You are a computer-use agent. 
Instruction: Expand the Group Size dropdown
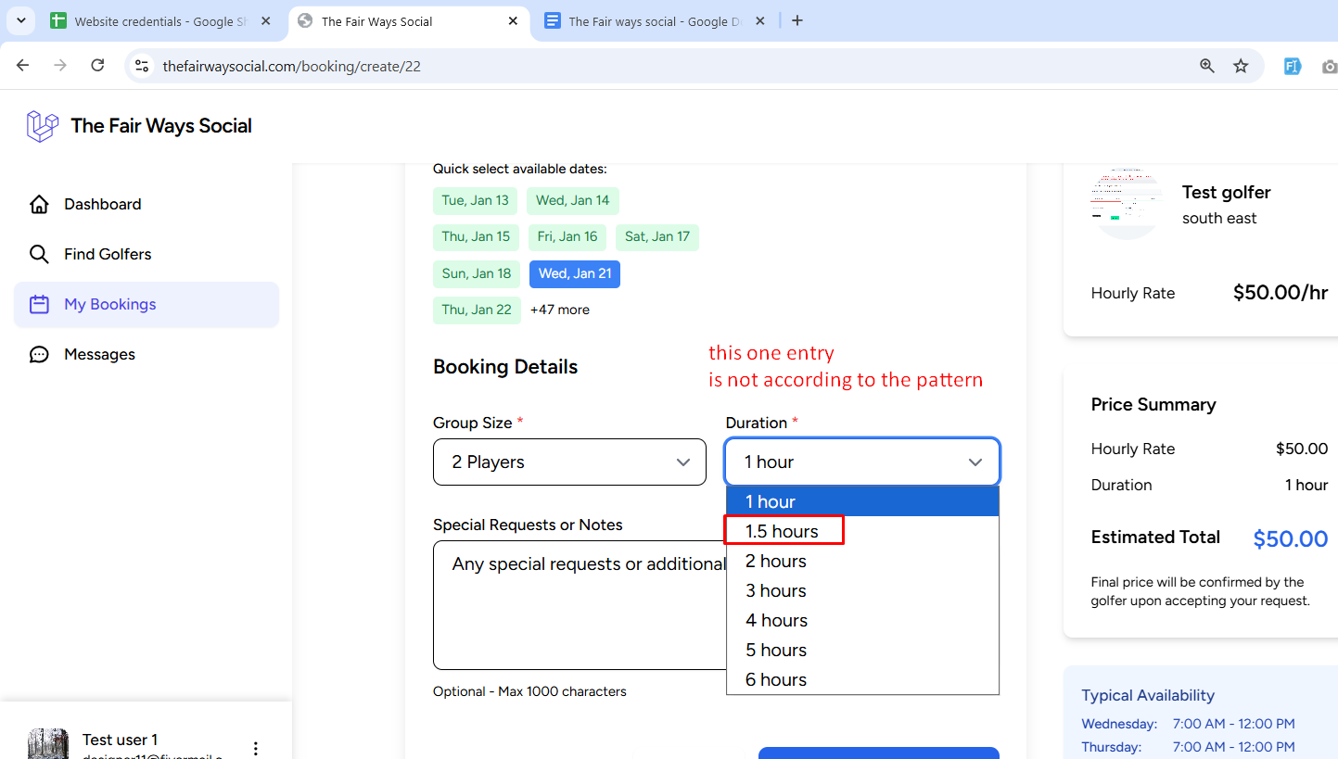point(569,462)
